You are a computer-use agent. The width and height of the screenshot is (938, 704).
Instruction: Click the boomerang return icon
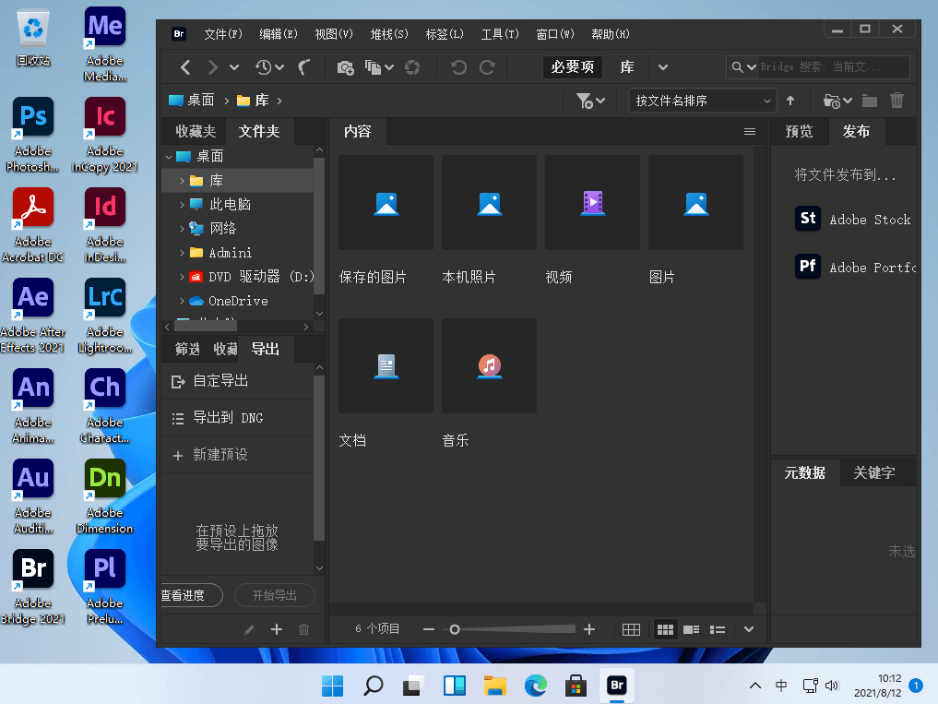coord(304,67)
